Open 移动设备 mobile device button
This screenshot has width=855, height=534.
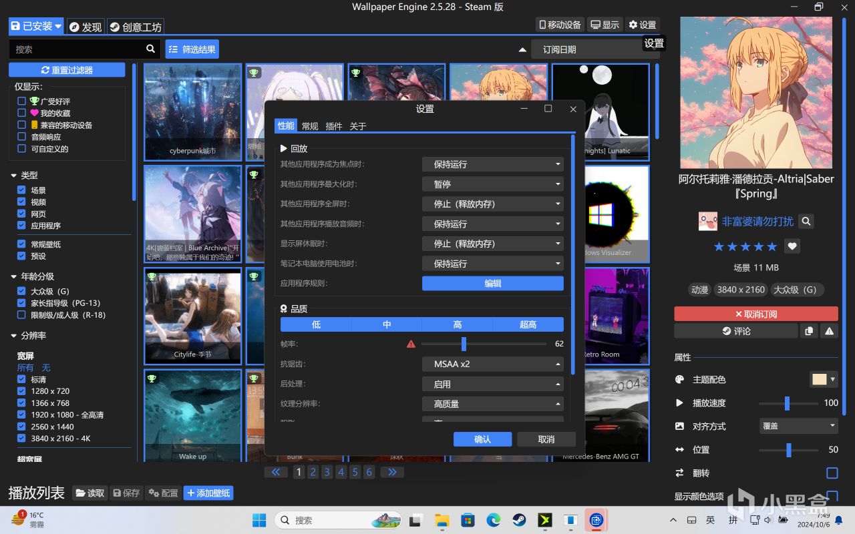pos(560,25)
